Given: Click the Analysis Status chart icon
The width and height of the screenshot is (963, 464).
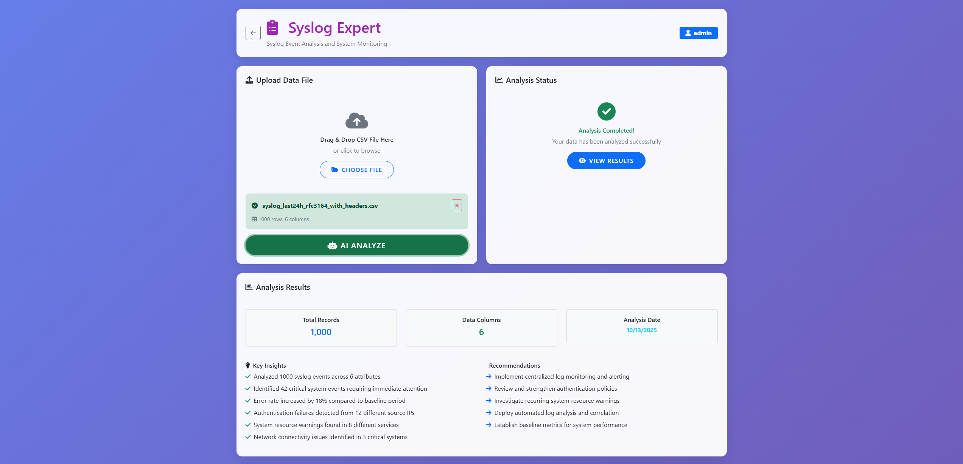Looking at the screenshot, I should pyautogui.click(x=499, y=80).
